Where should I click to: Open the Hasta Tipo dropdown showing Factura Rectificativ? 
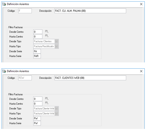pos(57,46)
